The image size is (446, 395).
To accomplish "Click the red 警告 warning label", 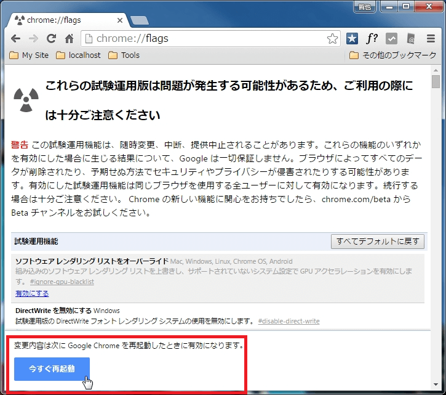I will (20, 145).
